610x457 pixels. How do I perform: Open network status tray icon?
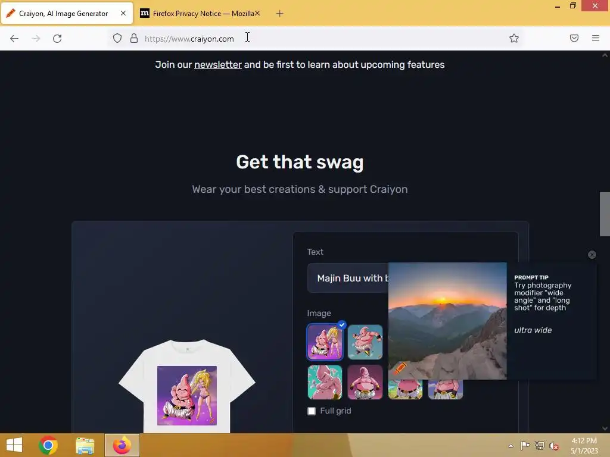click(x=540, y=445)
